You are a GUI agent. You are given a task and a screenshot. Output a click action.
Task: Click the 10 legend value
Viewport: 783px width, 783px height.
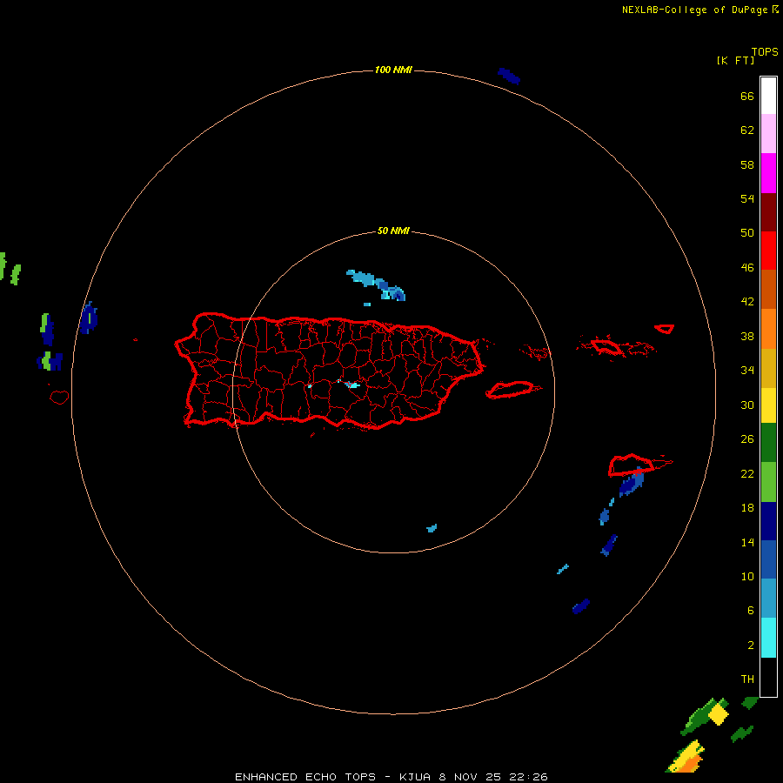[747, 576]
